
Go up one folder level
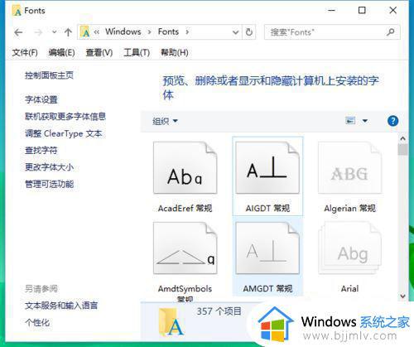point(68,32)
